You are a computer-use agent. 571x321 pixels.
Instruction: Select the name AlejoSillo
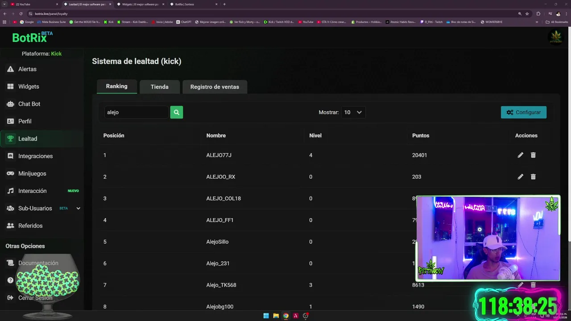[217, 242]
